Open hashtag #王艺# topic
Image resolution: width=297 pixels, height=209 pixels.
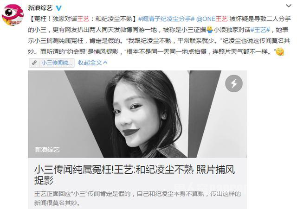[x=260, y=30]
